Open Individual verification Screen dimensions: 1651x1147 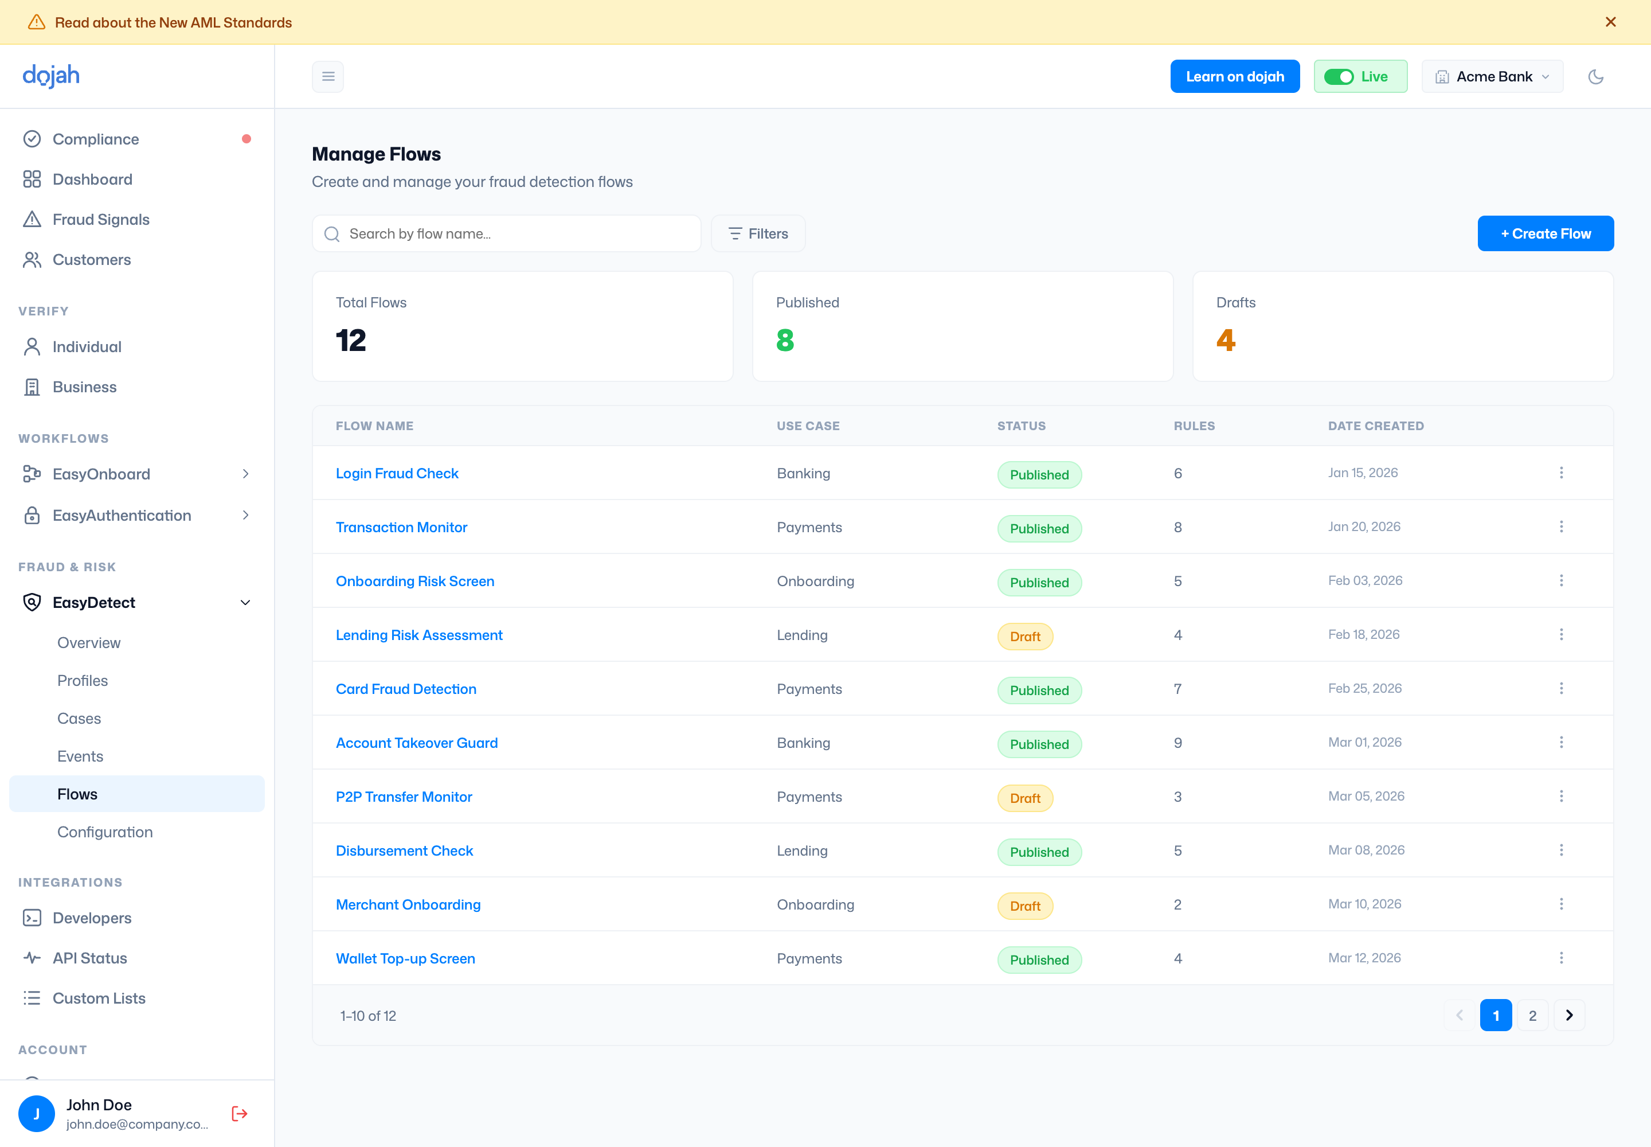pos(136,346)
